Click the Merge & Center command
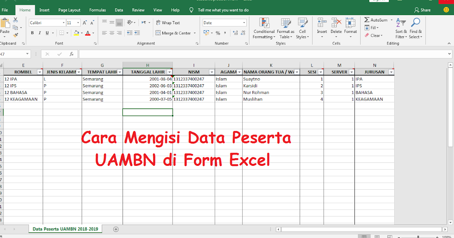 click(x=174, y=33)
